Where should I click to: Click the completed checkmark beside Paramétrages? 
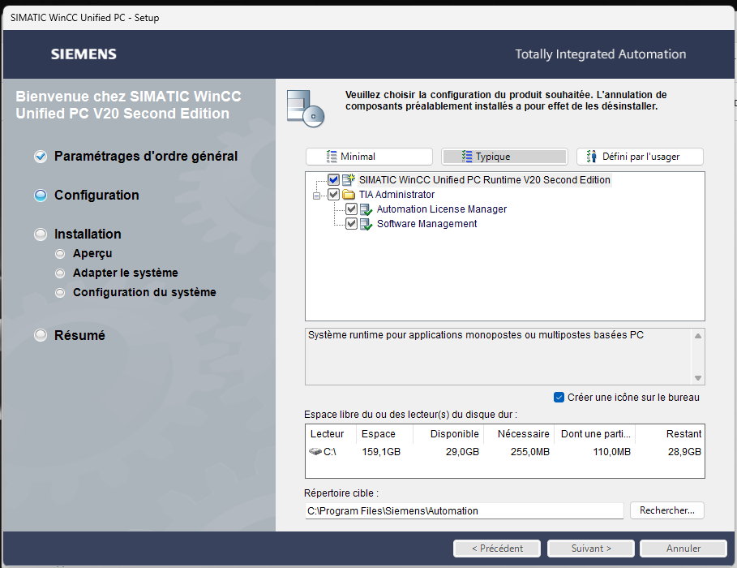click(41, 157)
